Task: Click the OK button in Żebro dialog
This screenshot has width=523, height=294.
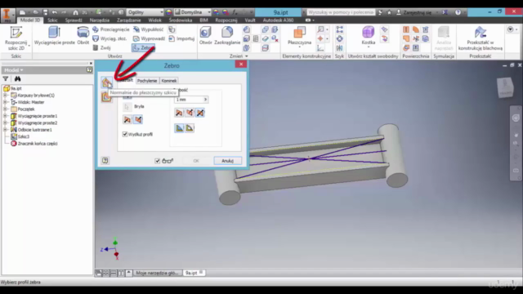Action: coord(196,161)
